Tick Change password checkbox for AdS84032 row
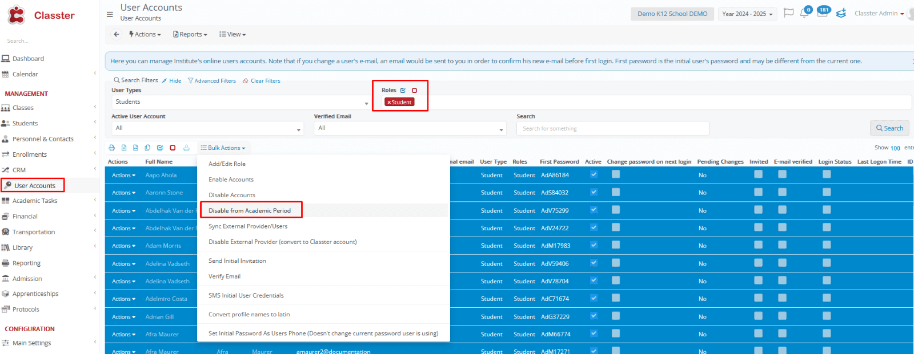914x354 pixels. point(616,192)
